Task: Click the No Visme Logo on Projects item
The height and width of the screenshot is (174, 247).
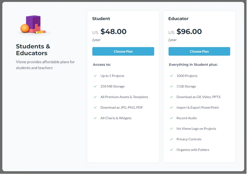Action: tap(196, 129)
